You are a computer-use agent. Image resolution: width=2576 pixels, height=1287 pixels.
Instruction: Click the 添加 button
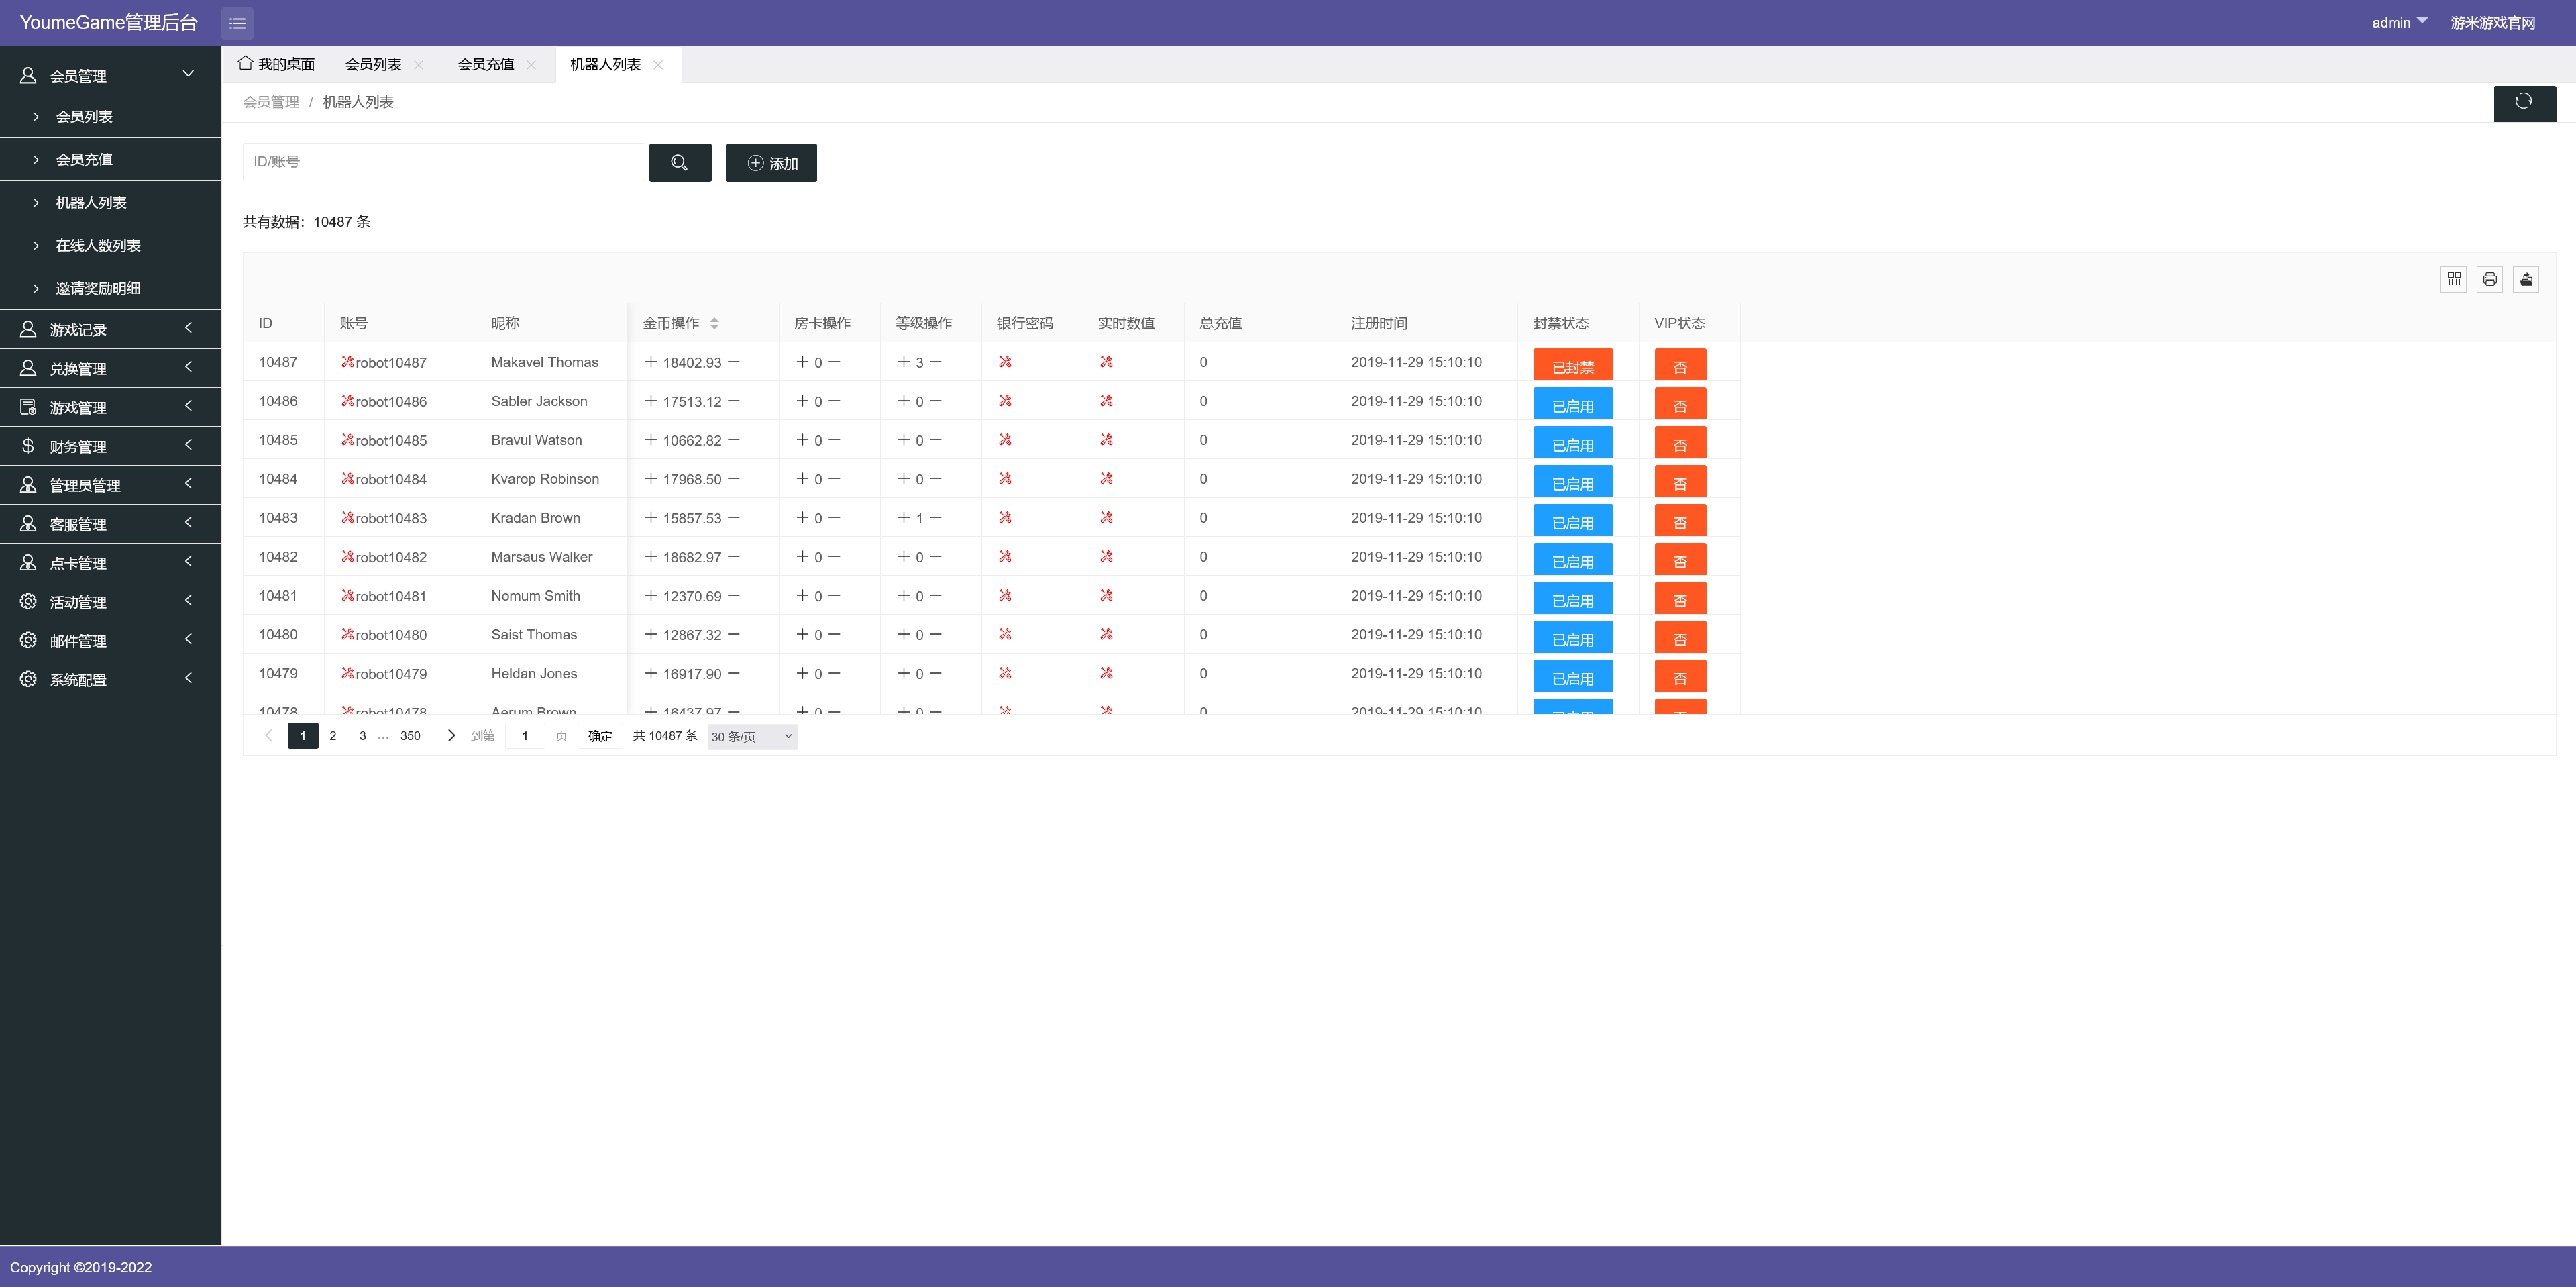(770, 163)
